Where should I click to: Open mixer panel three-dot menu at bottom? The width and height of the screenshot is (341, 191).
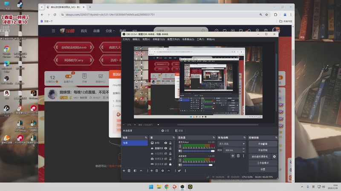point(185,171)
